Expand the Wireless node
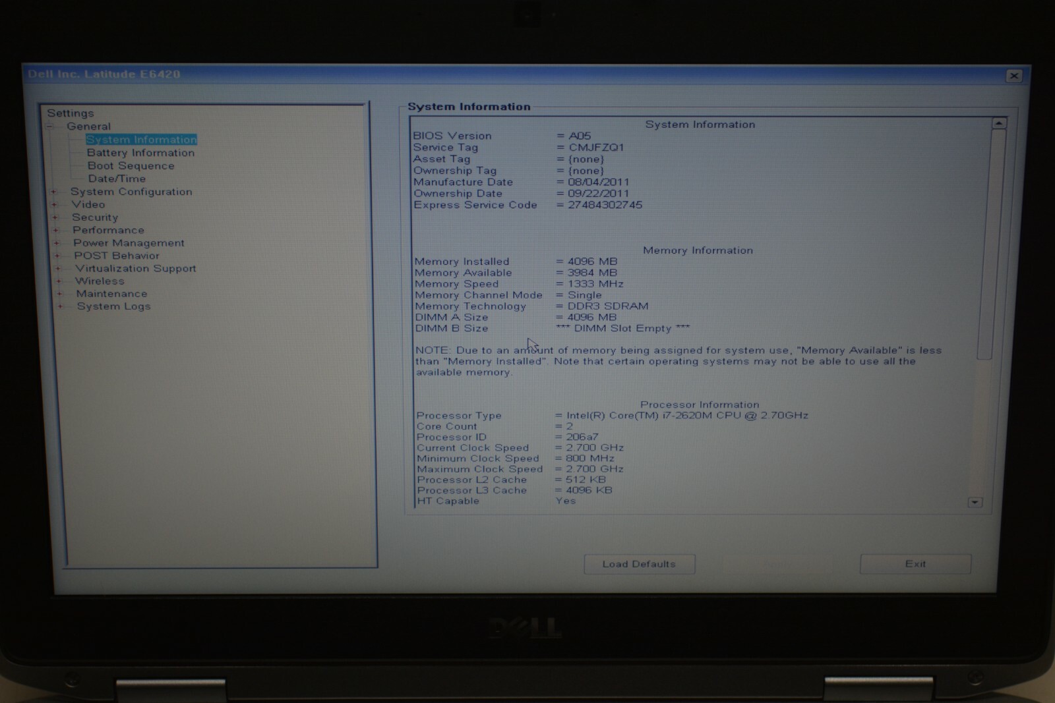 [x=59, y=281]
